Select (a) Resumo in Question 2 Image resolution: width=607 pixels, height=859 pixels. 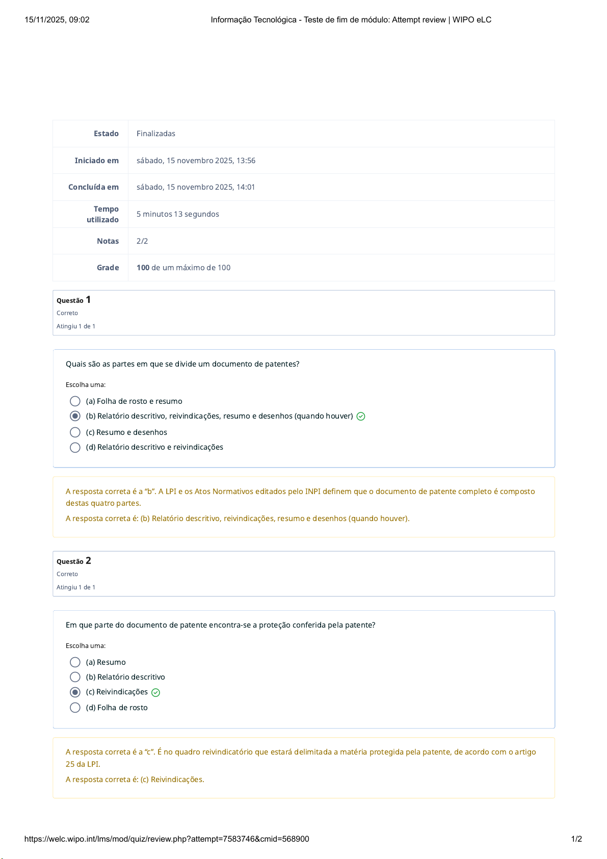(75, 662)
